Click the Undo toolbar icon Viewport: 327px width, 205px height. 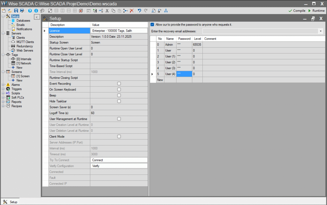point(139,11)
